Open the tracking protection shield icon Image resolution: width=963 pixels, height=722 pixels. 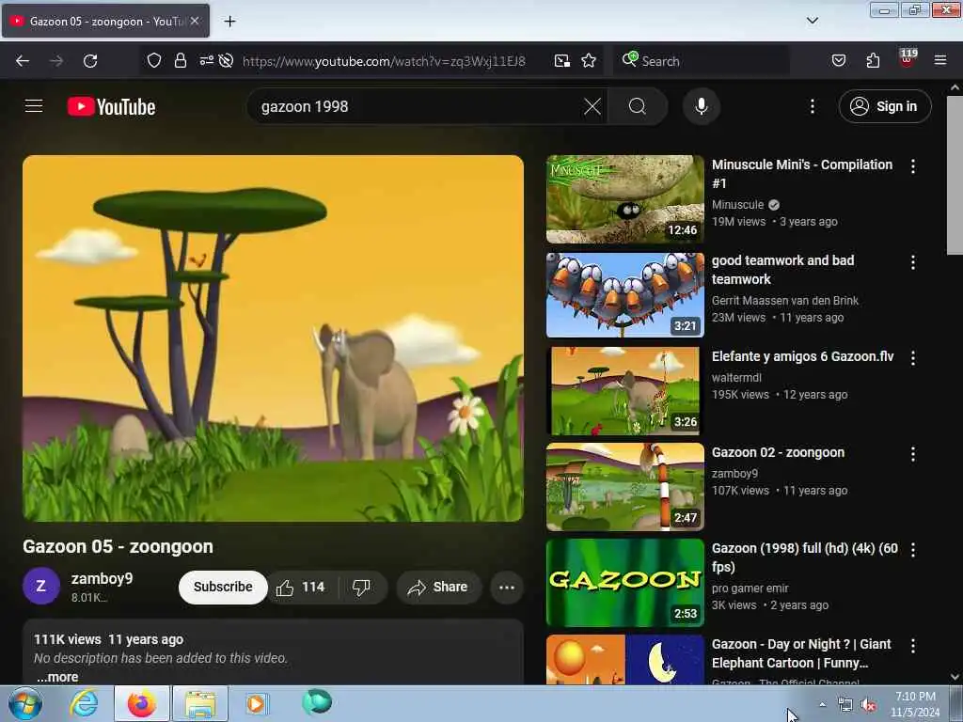click(x=154, y=61)
